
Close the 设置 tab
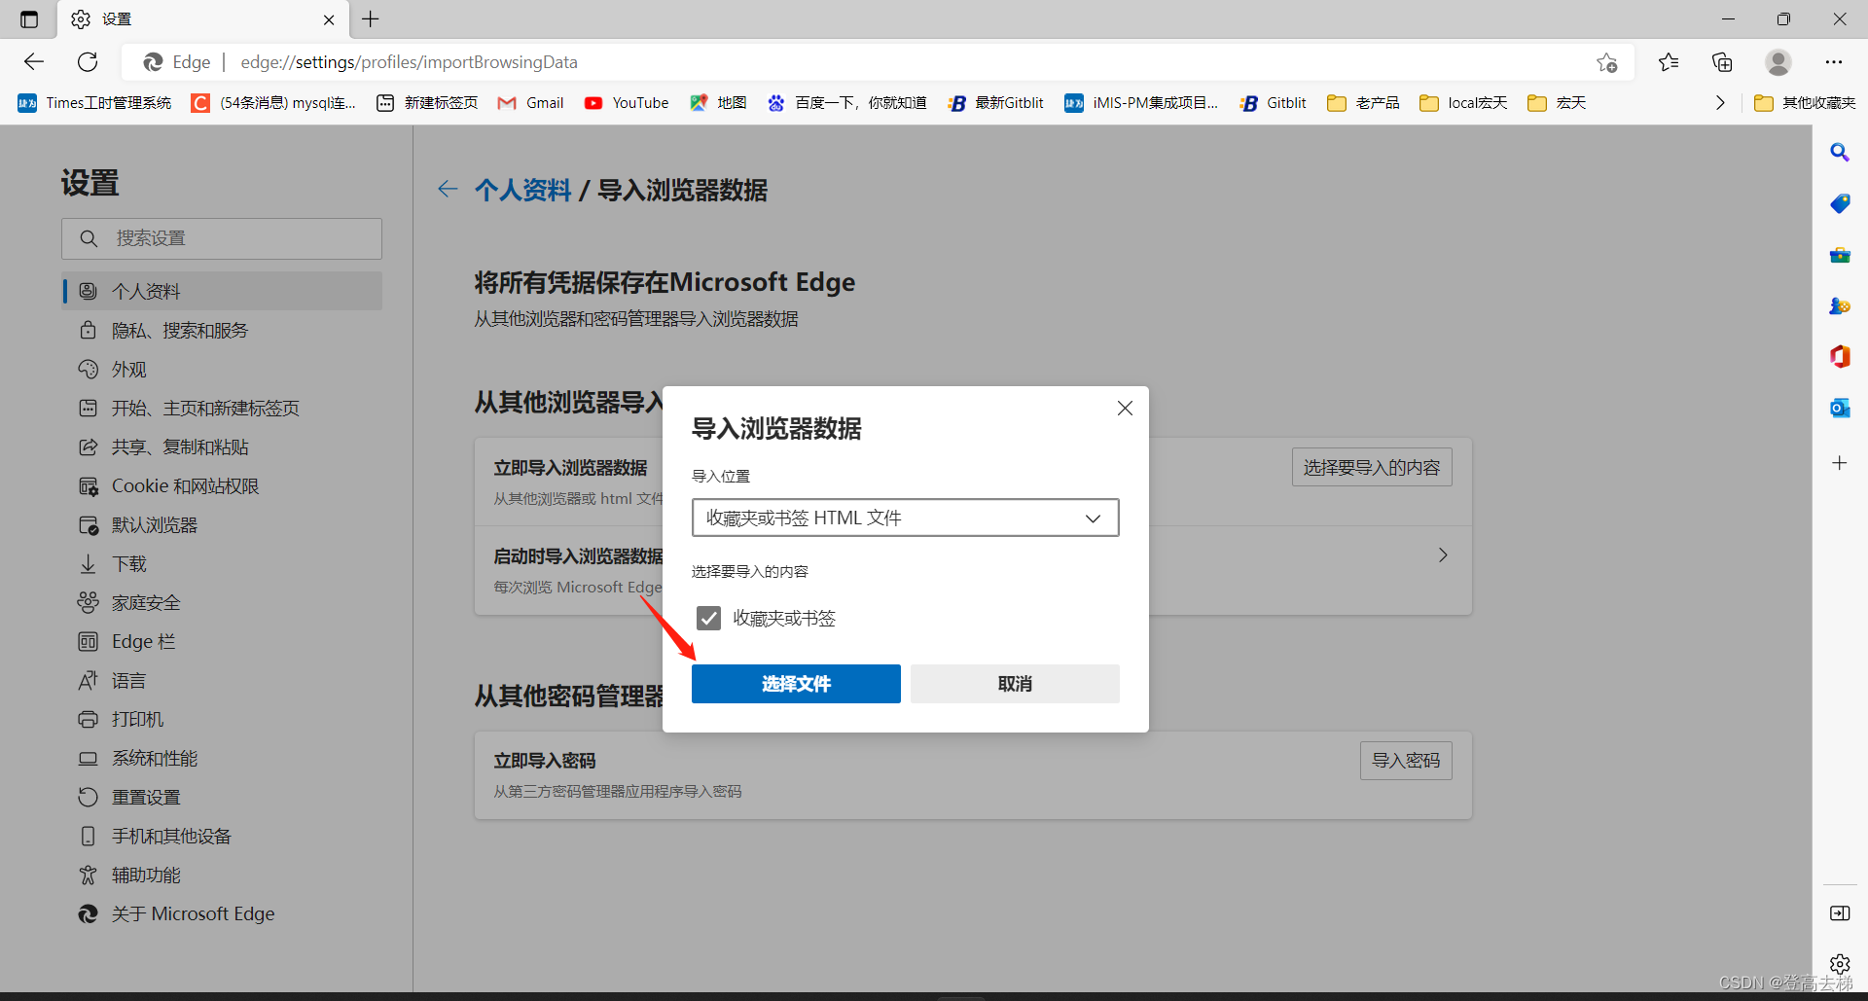click(329, 19)
